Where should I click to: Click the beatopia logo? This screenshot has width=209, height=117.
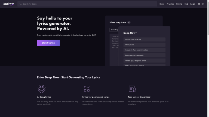tap(8, 4)
